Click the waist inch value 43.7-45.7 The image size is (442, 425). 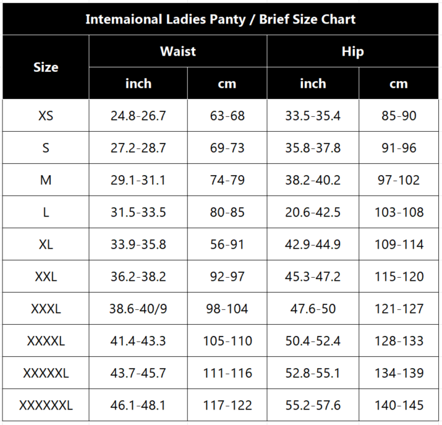(138, 373)
